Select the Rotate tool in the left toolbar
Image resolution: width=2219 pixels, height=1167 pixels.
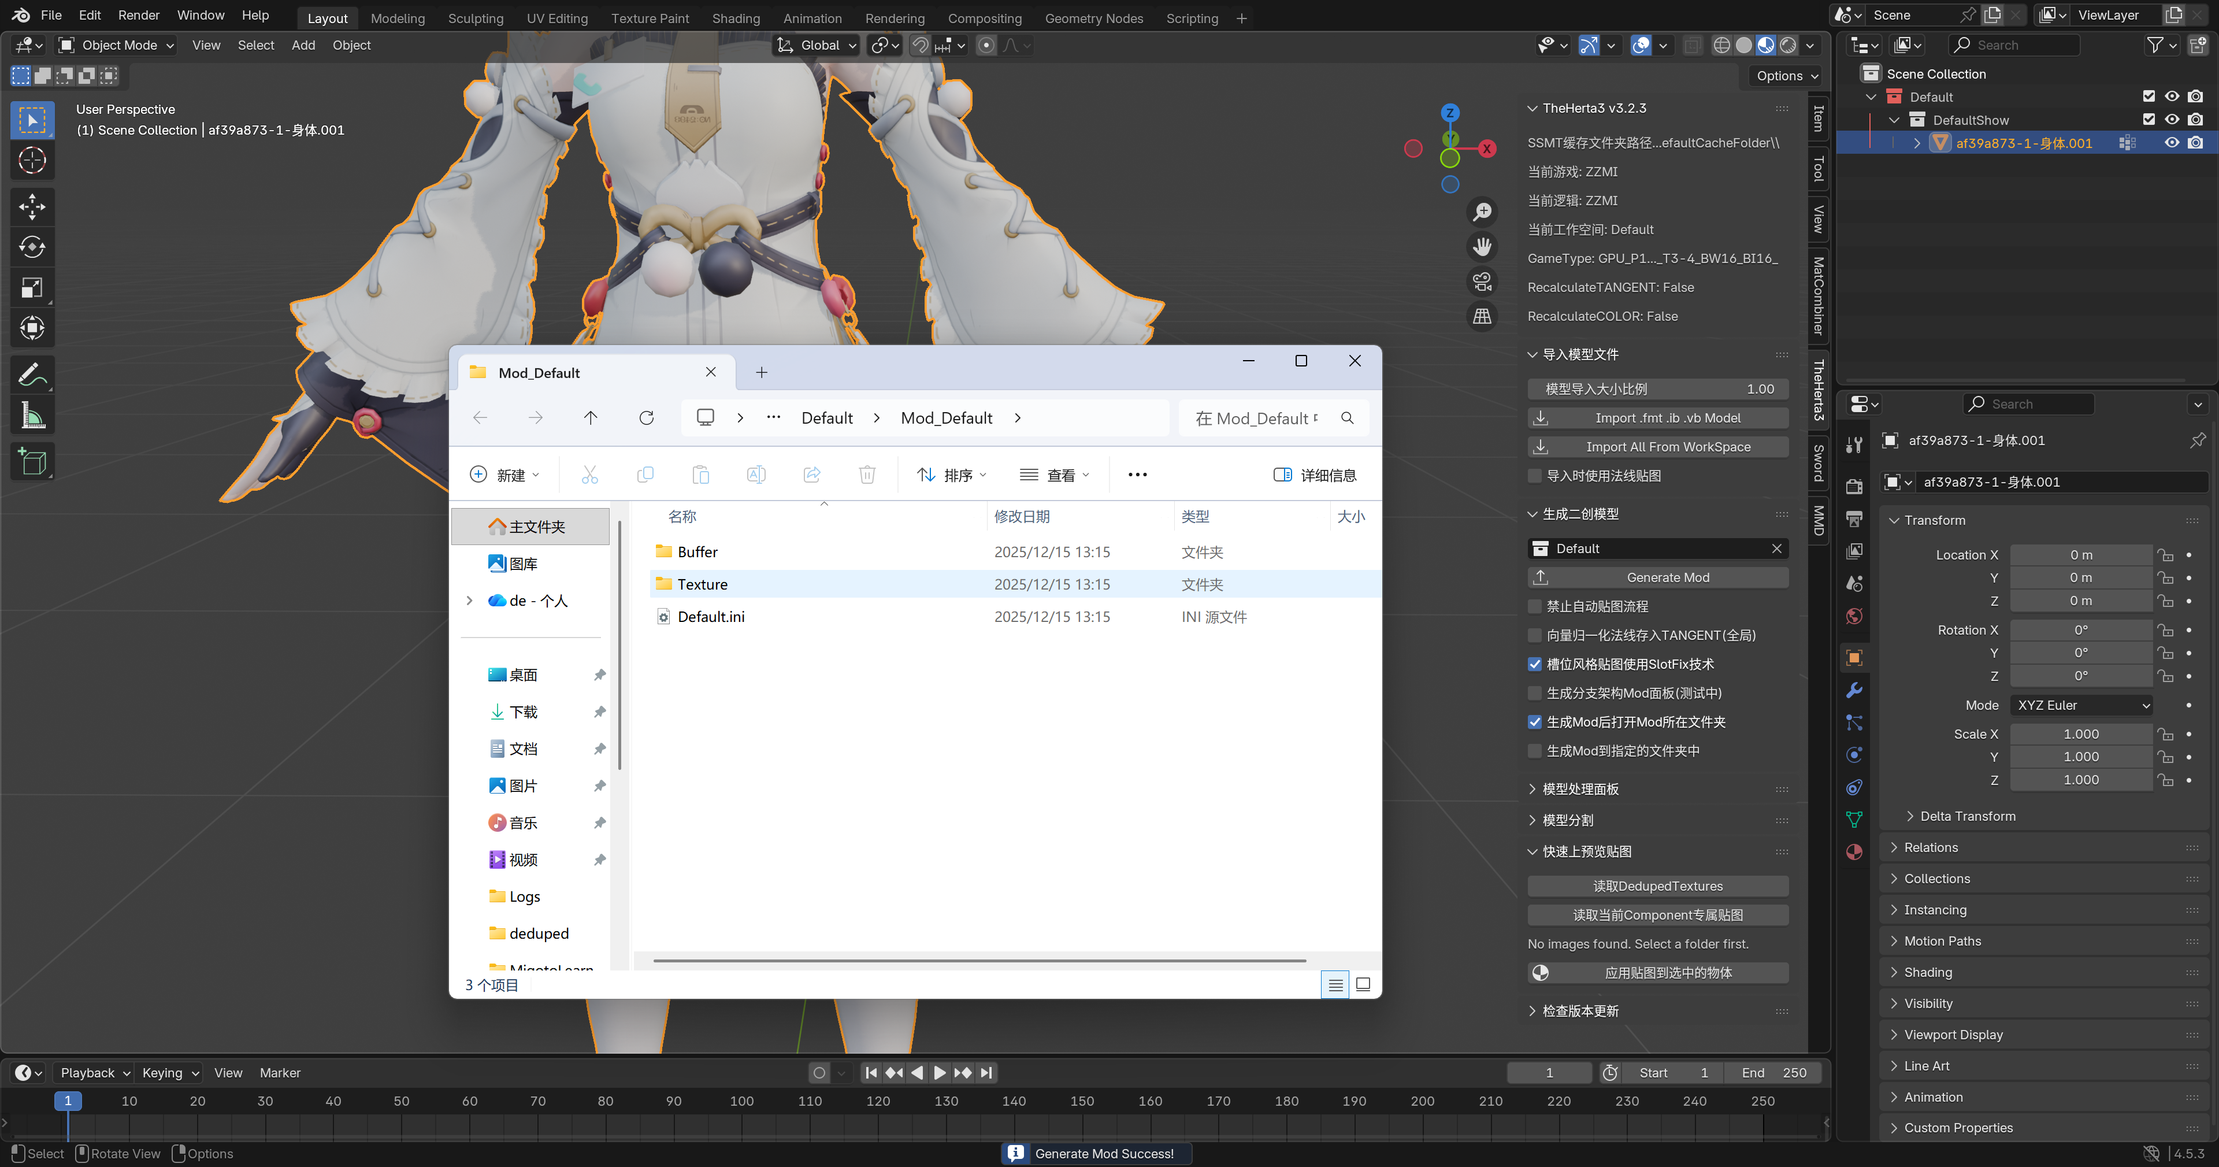tap(32, 247)
